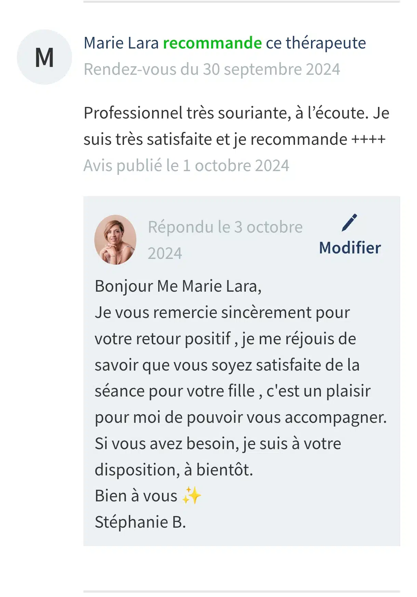Click the sparkles emoji after "Bien à vous"
Screen dimensions: 417x597
point(191,496)
